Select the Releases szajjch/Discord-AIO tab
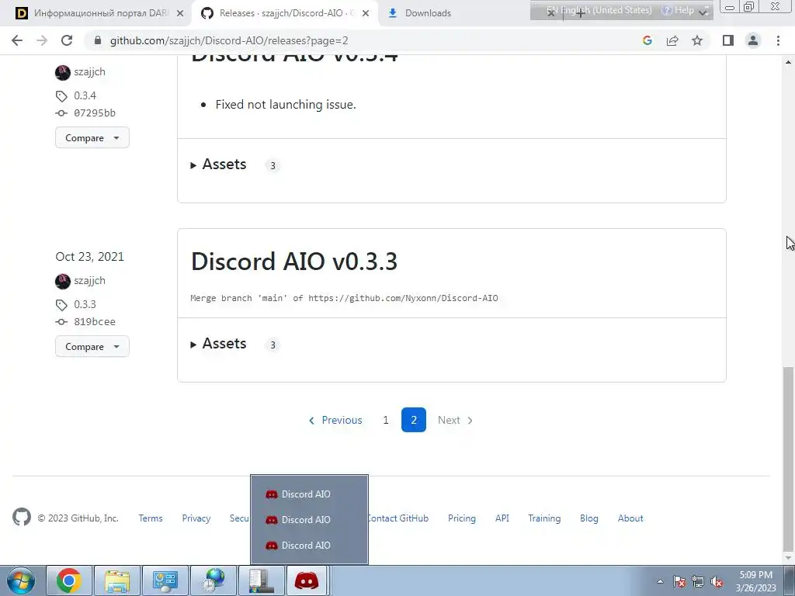This screenshot has width=795, height=596. pyautogui.click(x=279, y=13)
